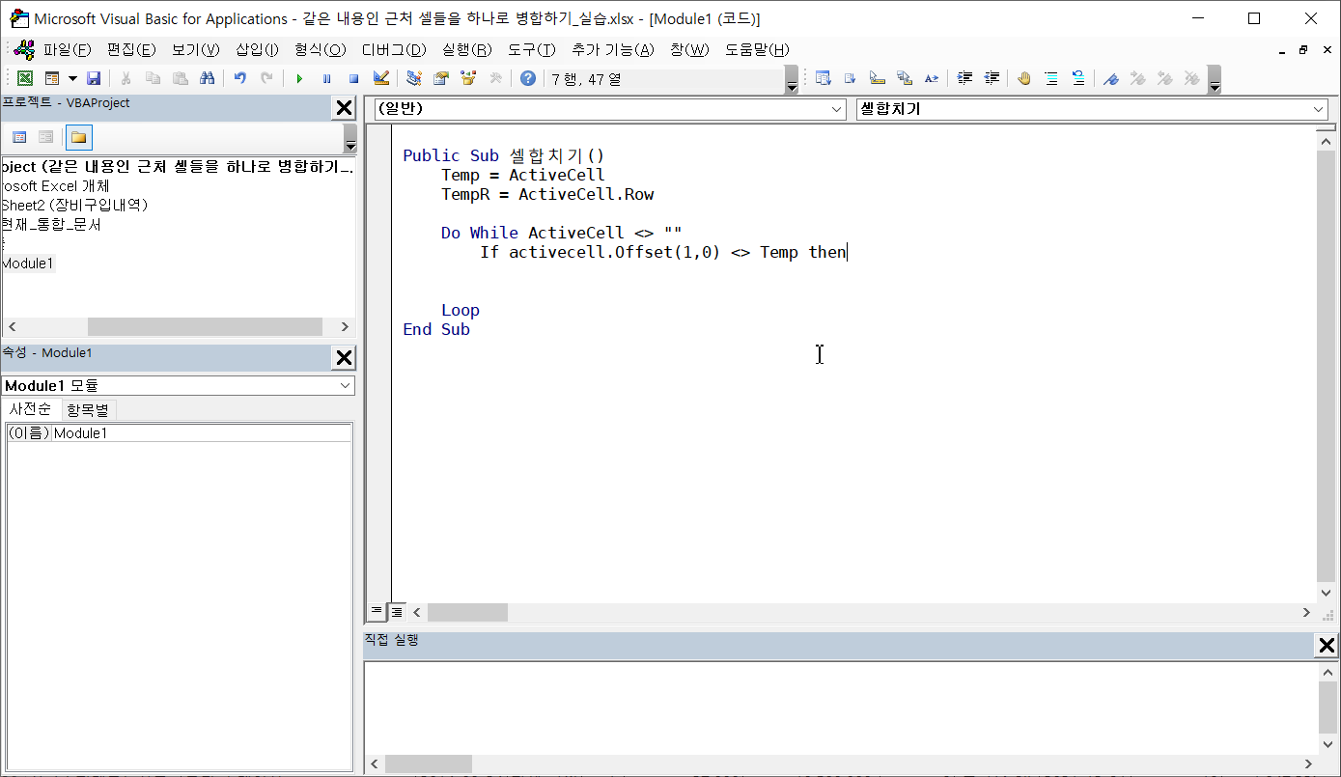Open VBA Help question mark icon
1341x777 pixels.
click(527, 78)
